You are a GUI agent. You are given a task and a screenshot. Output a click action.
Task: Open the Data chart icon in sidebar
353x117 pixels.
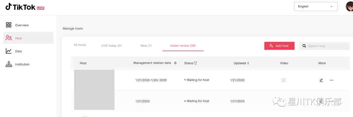pyautogui.click(x=8, y=51)
